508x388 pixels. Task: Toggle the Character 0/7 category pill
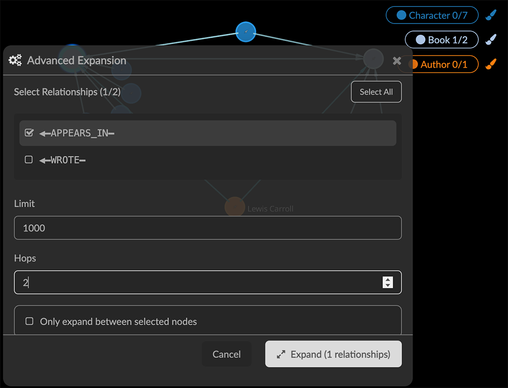click(432, 16)
